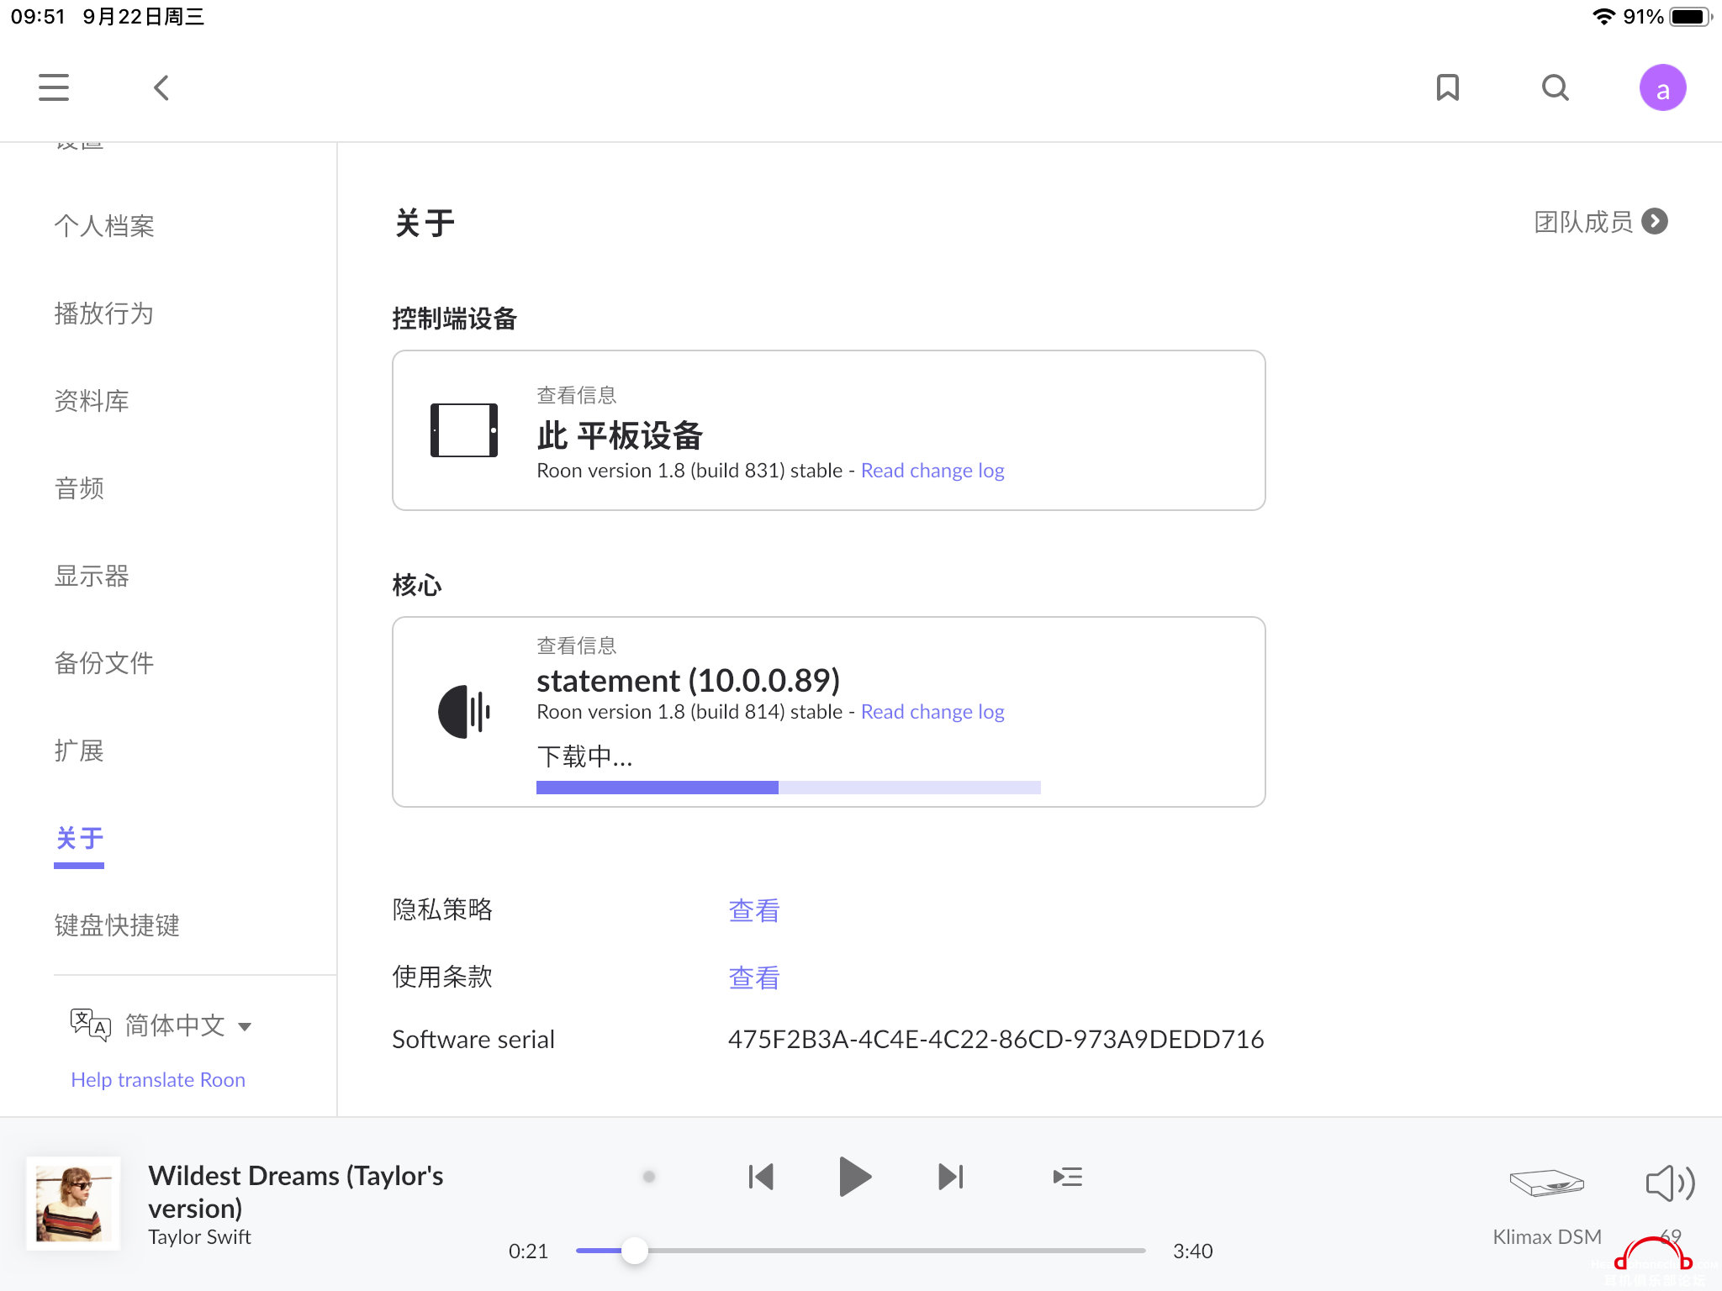Select the 关于 settings tab

[x=79, y=838]
